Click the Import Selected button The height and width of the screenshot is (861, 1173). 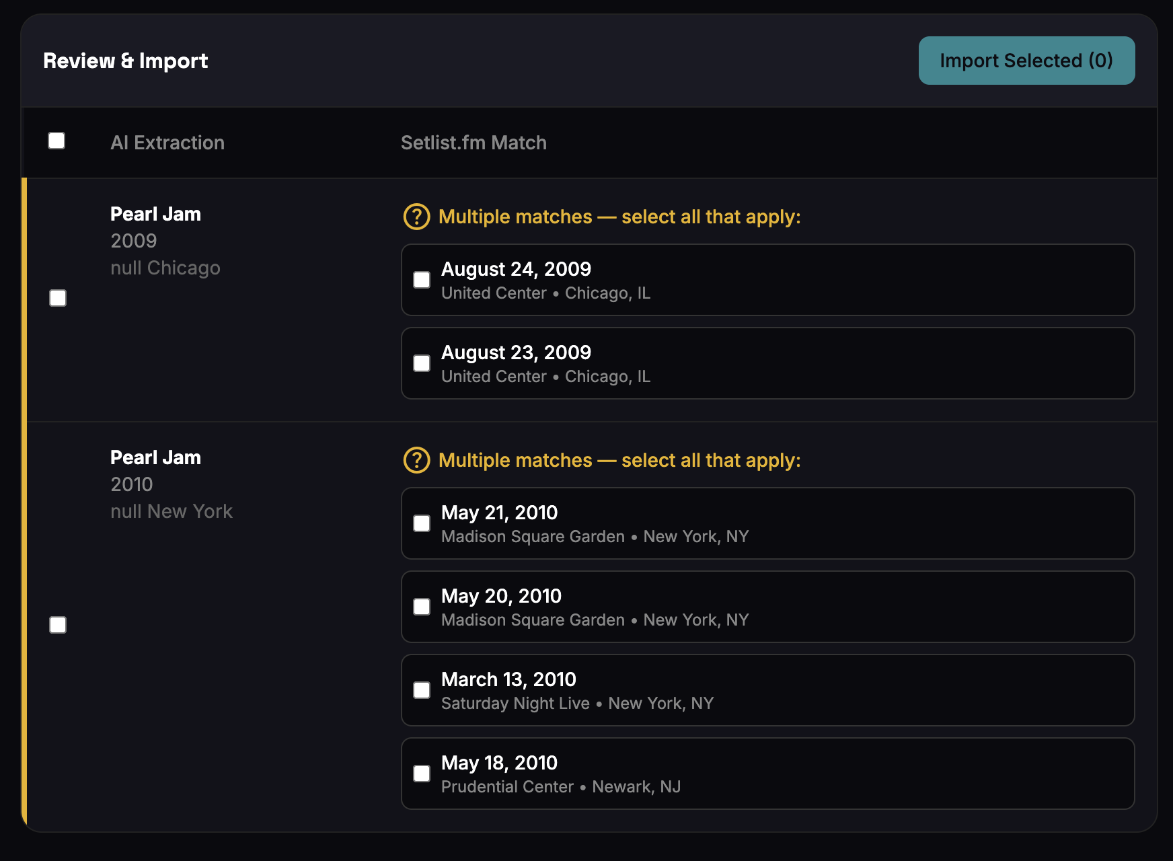coord(1025,60)
